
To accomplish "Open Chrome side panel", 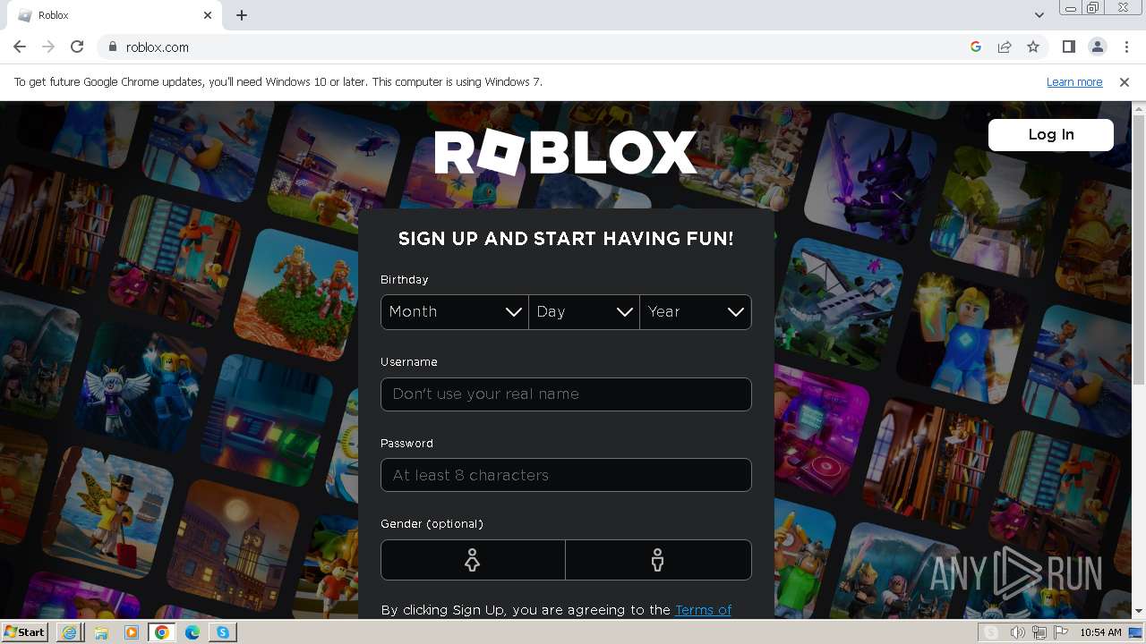I will (x=1068, y=47).
